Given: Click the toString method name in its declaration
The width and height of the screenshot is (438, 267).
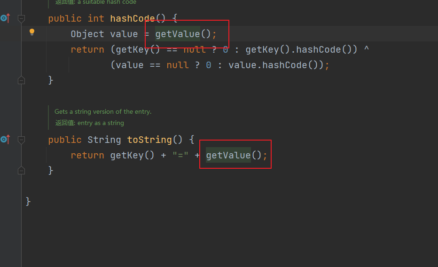Looking at the screenshot, I should pyautogui.click(x=149, y=140).
